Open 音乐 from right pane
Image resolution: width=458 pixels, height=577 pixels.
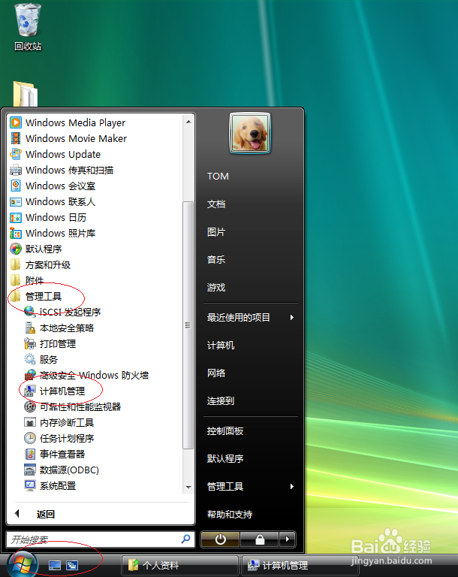pos(216,260)
